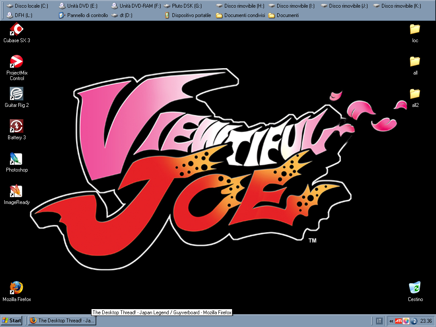Viewport: 436px width, 327px height.
Task: Open the Start menu
Action: tap(11, 321)
